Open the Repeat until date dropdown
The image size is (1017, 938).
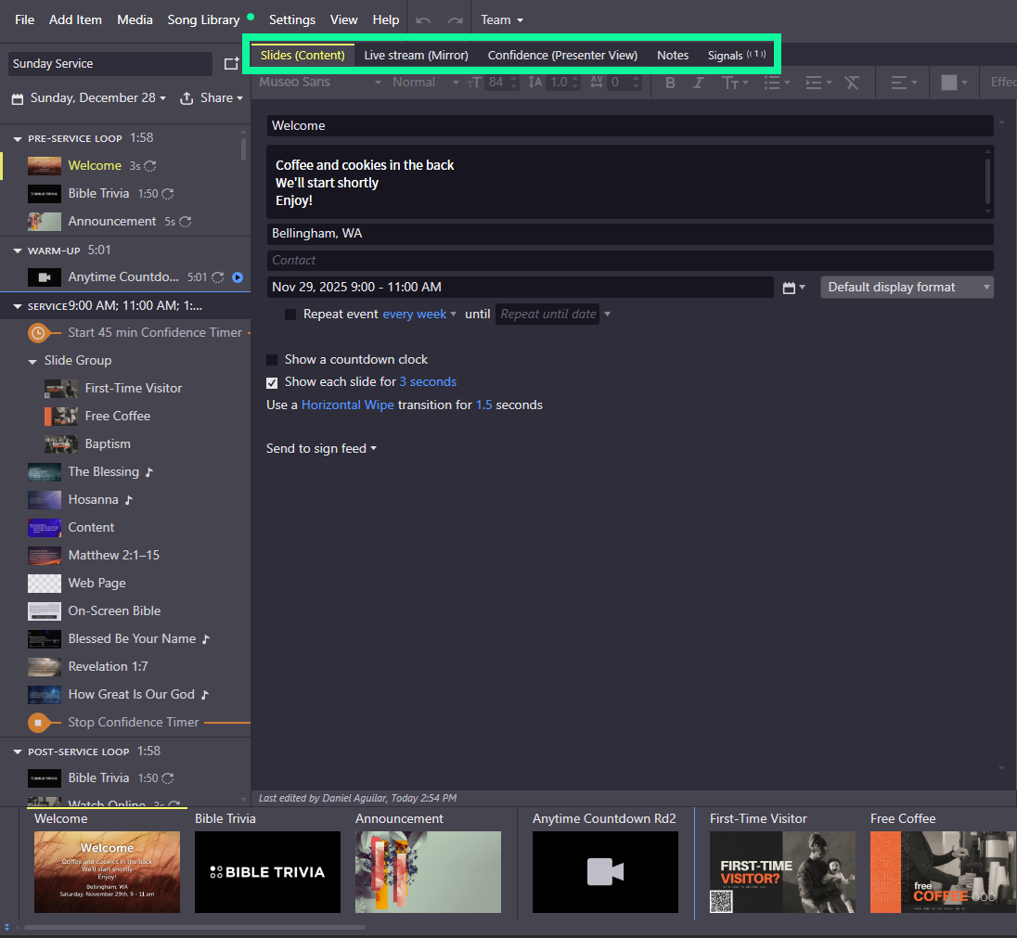point(607,315)
